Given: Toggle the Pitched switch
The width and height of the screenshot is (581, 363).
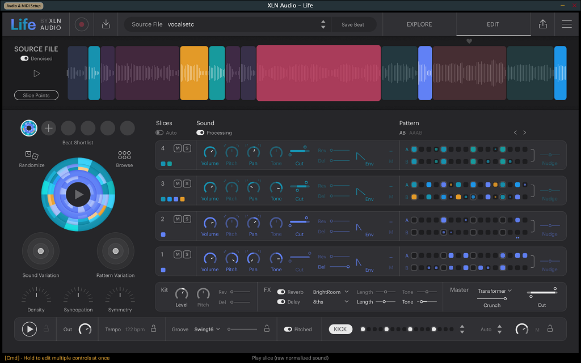Looking at the screenshot, I should [x=288, y=330].
